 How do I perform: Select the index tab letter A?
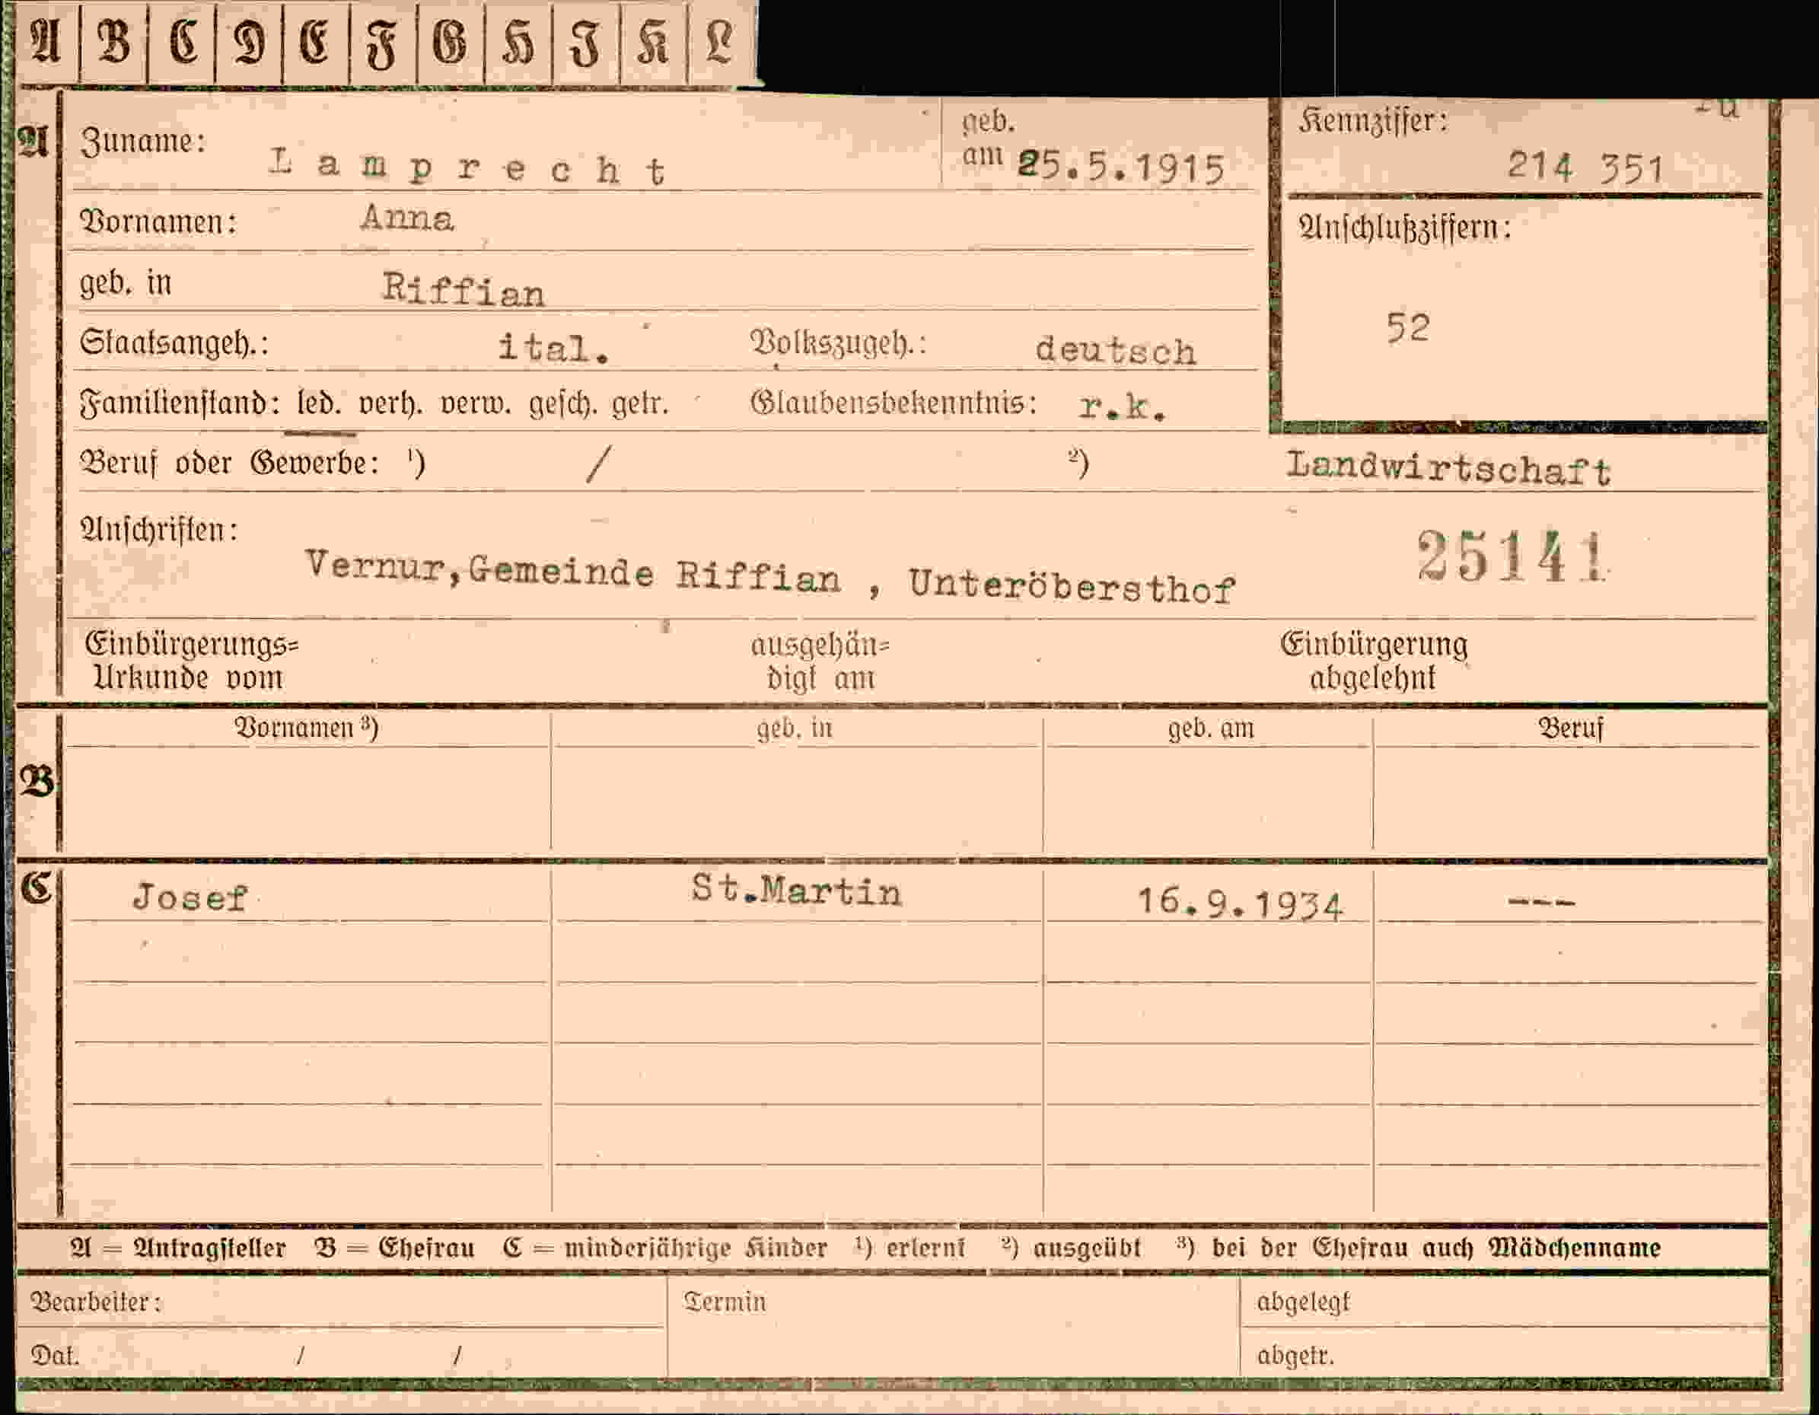point(45,42)
